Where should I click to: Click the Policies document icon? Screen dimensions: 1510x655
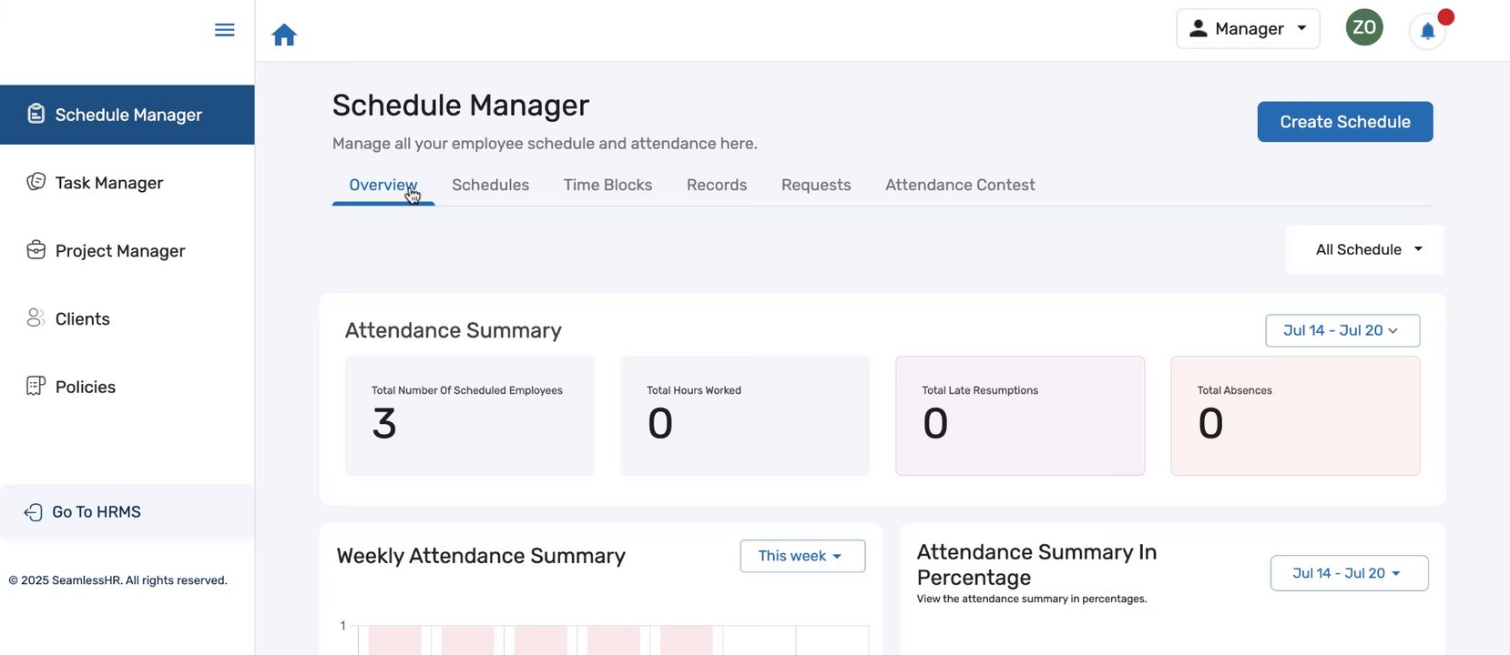(36, 386)
